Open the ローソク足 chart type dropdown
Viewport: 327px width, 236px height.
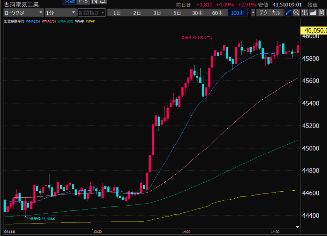(24, 13)
